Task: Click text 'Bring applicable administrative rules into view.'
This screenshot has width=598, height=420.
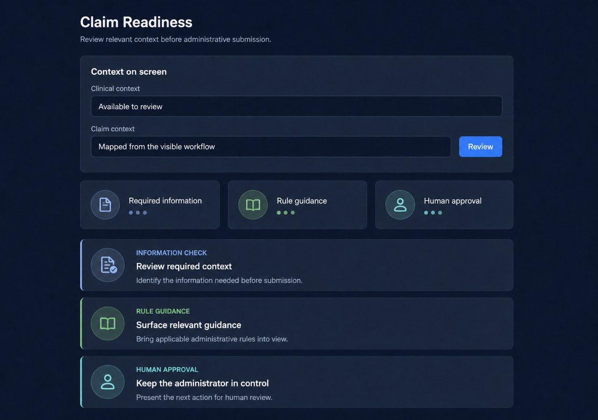Action: pos(212,339)
